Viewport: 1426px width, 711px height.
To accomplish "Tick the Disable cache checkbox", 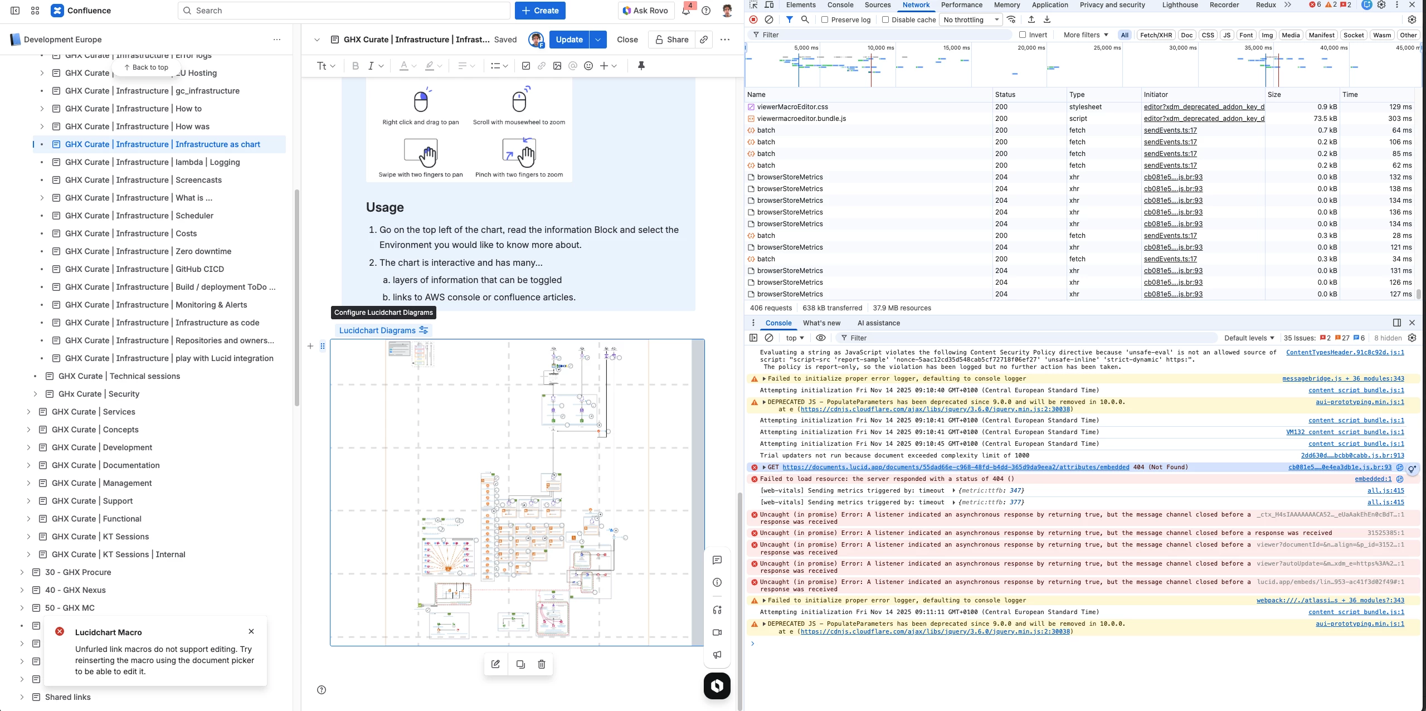I will coord(885,20).
